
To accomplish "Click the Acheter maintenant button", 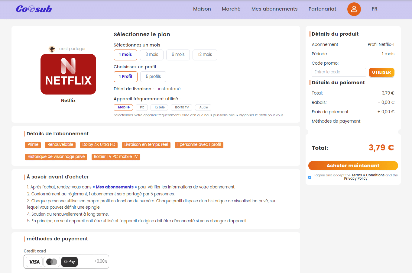I will (353, 166).
